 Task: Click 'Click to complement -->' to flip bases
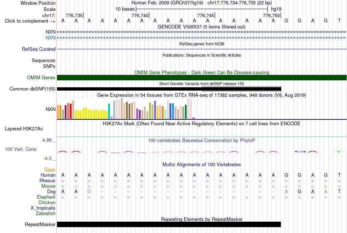pyautogui.click(x=30, y=21)
